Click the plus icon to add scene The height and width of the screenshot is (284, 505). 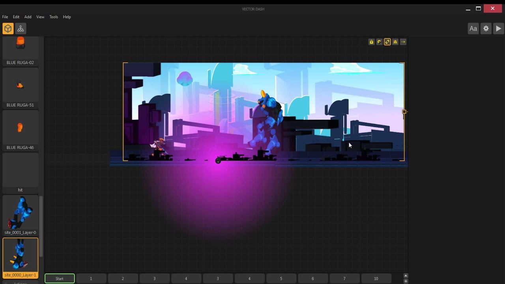tap(406, 281)
